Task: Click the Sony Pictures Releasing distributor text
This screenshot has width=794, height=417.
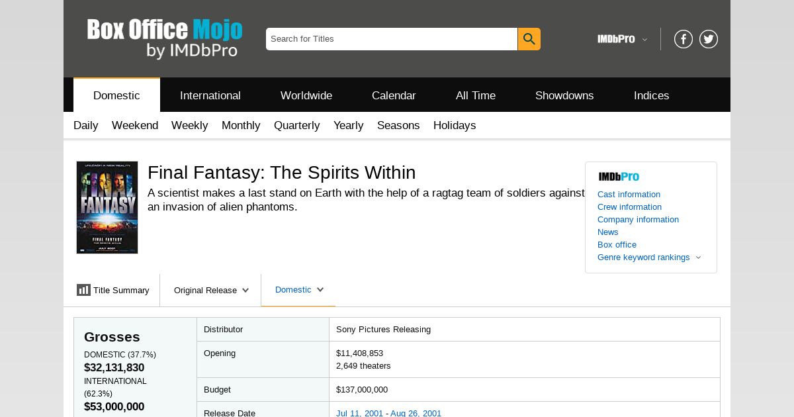Action: (x=383, y=329)
